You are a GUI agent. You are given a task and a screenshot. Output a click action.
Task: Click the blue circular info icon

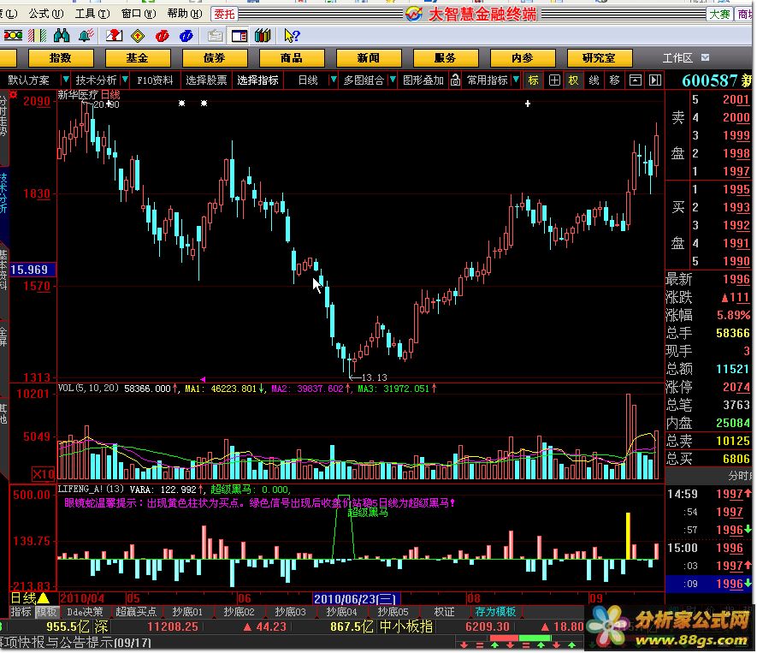point(186,35)
